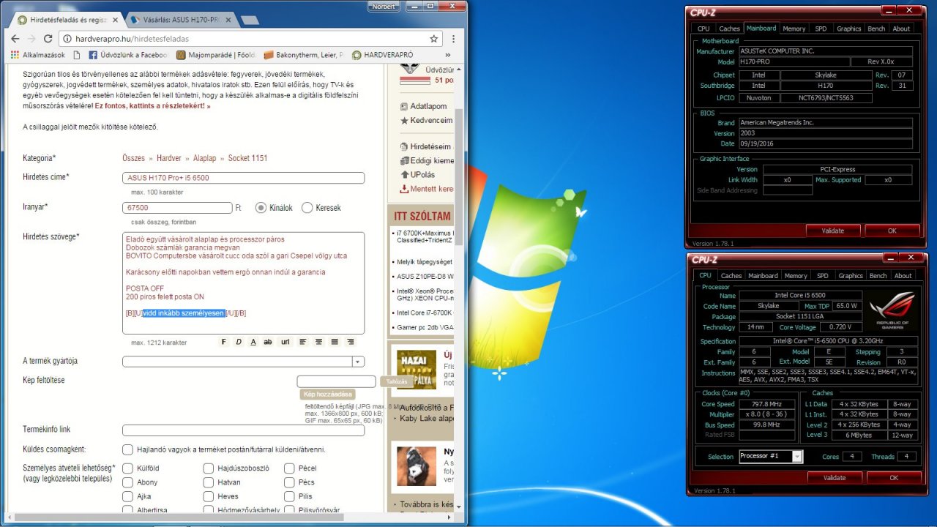Align ad text right
Screen dimensions: 937x527
[x=351, y=342]
